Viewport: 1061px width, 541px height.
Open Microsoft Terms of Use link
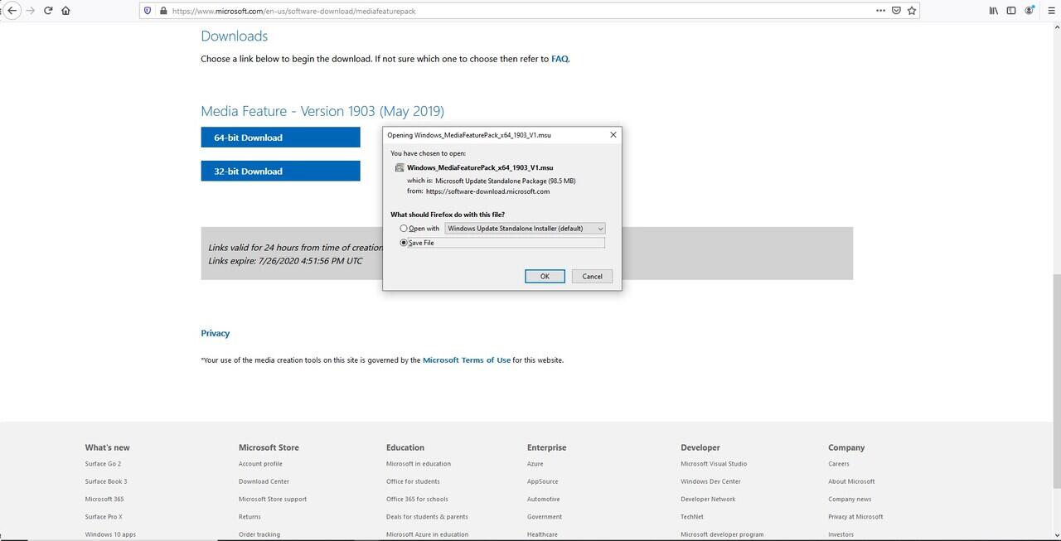point(467,360)
